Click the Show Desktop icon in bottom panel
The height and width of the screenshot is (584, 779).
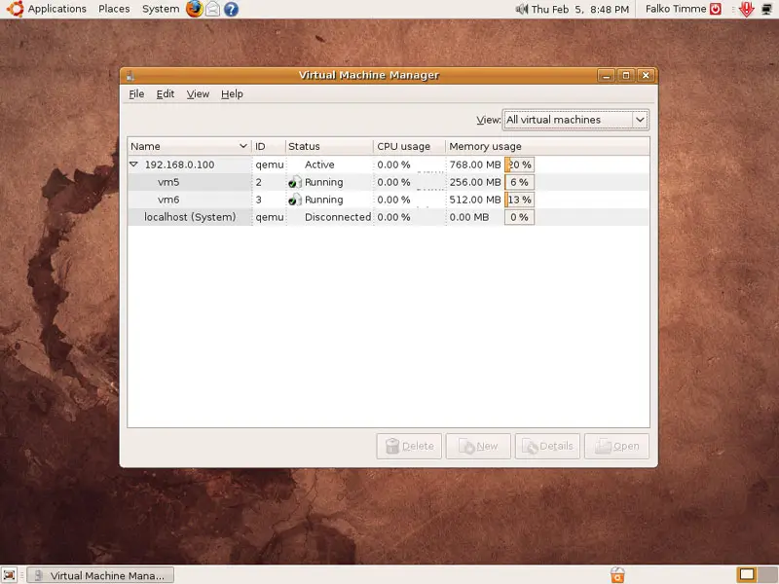(x=10, y=575)
